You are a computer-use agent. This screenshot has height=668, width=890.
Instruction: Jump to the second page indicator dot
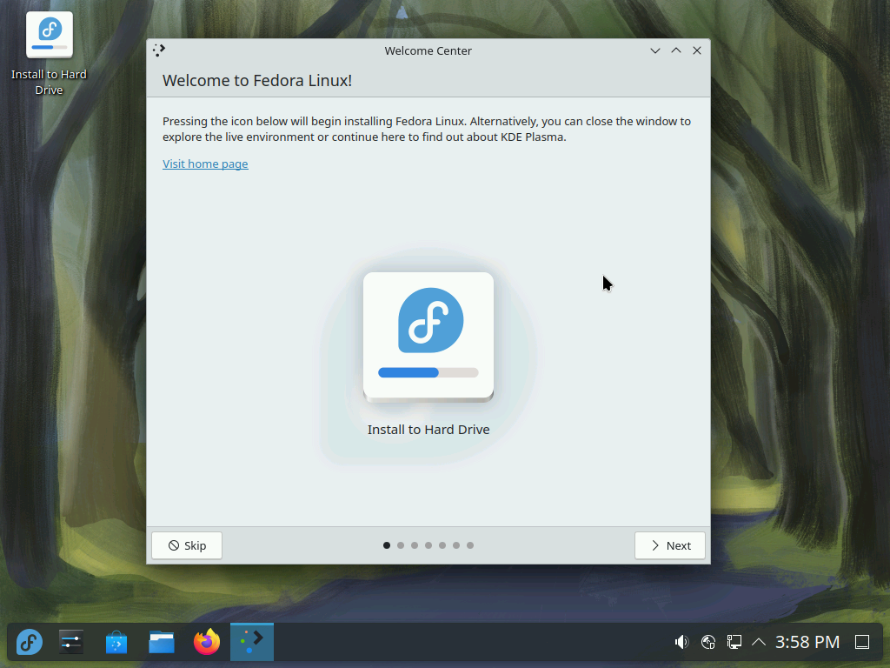click(401, 546)
